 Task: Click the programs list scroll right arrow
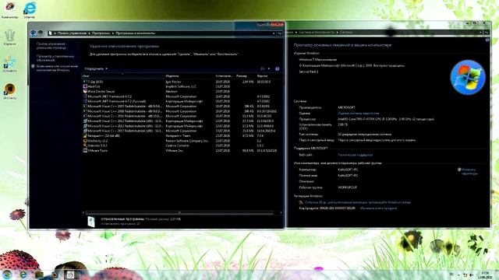pyautogui.click(x=281, y=212)
